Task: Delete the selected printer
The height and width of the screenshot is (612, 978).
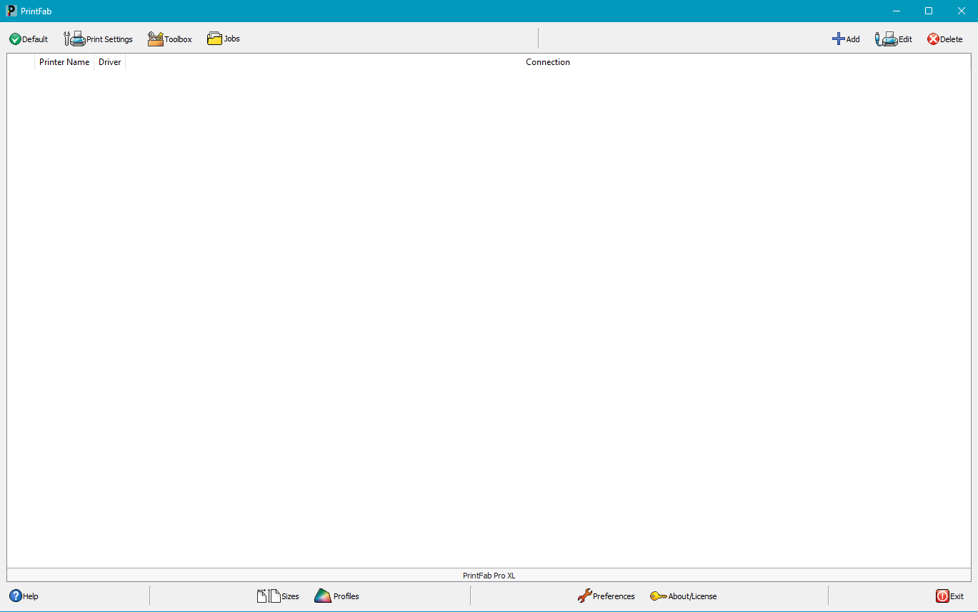Action: point(945,39)
